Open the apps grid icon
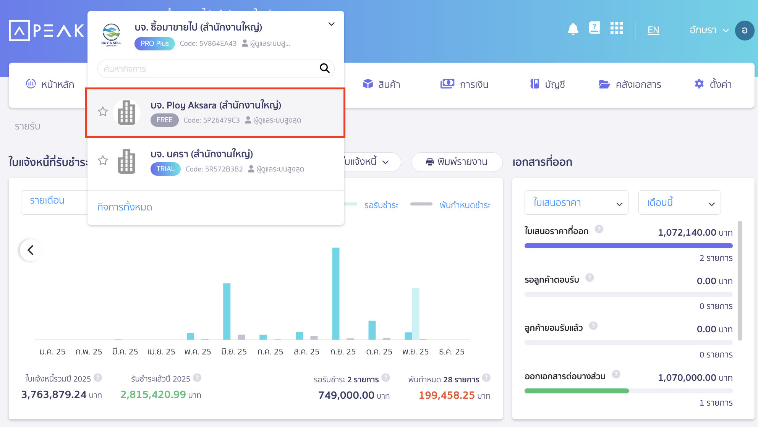Viewport: 758px width, 427px height. coord(616,28)
